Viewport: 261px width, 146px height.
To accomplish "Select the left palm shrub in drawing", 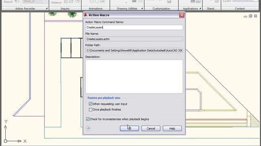I will pos(53,14).
